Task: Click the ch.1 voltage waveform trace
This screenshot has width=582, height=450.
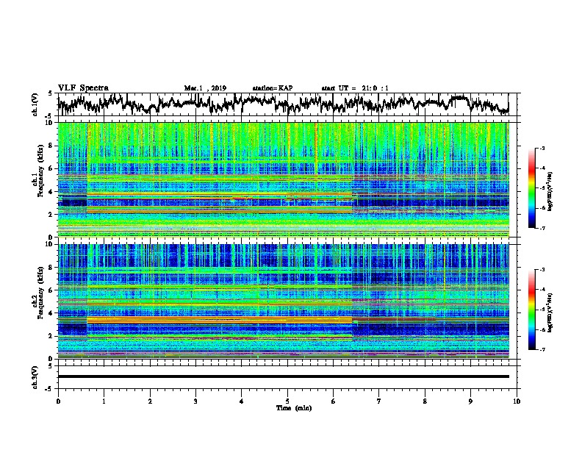Action: tap(283, 103)
